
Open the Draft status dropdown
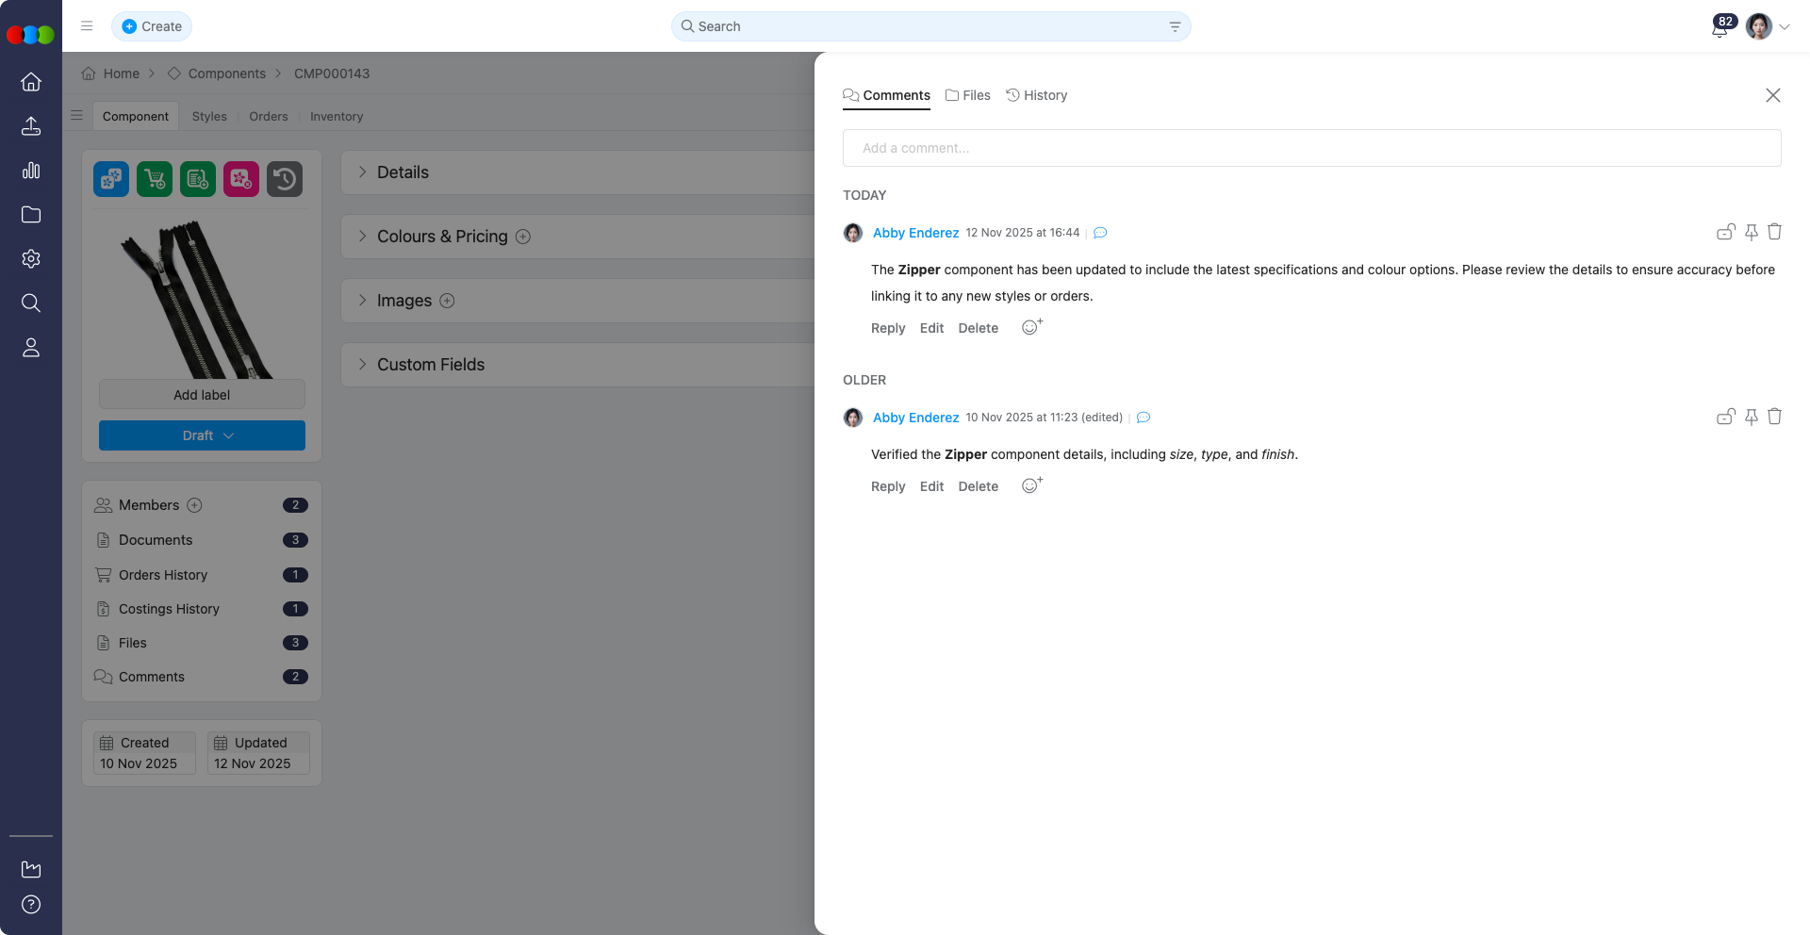coord(201,435)
